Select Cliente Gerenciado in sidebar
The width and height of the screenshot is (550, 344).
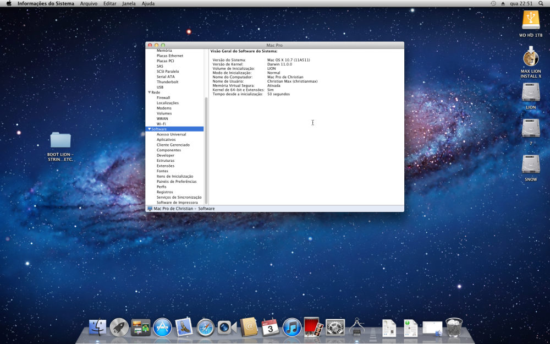[173, 145]
